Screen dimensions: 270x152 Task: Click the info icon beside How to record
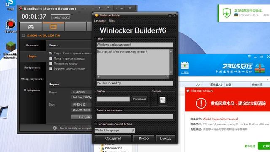coord(55,128)
